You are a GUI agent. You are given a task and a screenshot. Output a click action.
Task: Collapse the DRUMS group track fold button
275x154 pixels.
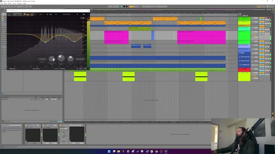point(239,53)
